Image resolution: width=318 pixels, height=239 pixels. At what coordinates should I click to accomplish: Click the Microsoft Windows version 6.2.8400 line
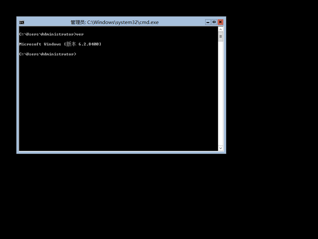[x=60, y=44]
